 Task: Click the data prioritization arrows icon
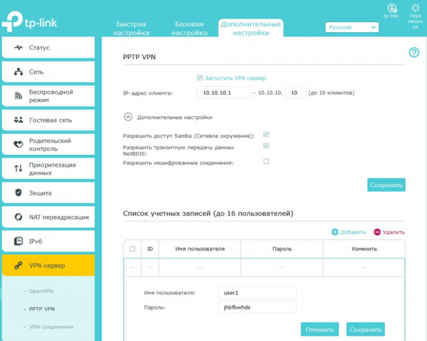pos(18,169)
